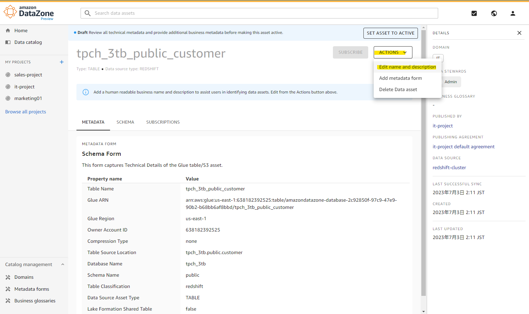Focus the Search data assets field
Image resolution: width=529 pixels, height=314 pixels.
coord(259,13)
